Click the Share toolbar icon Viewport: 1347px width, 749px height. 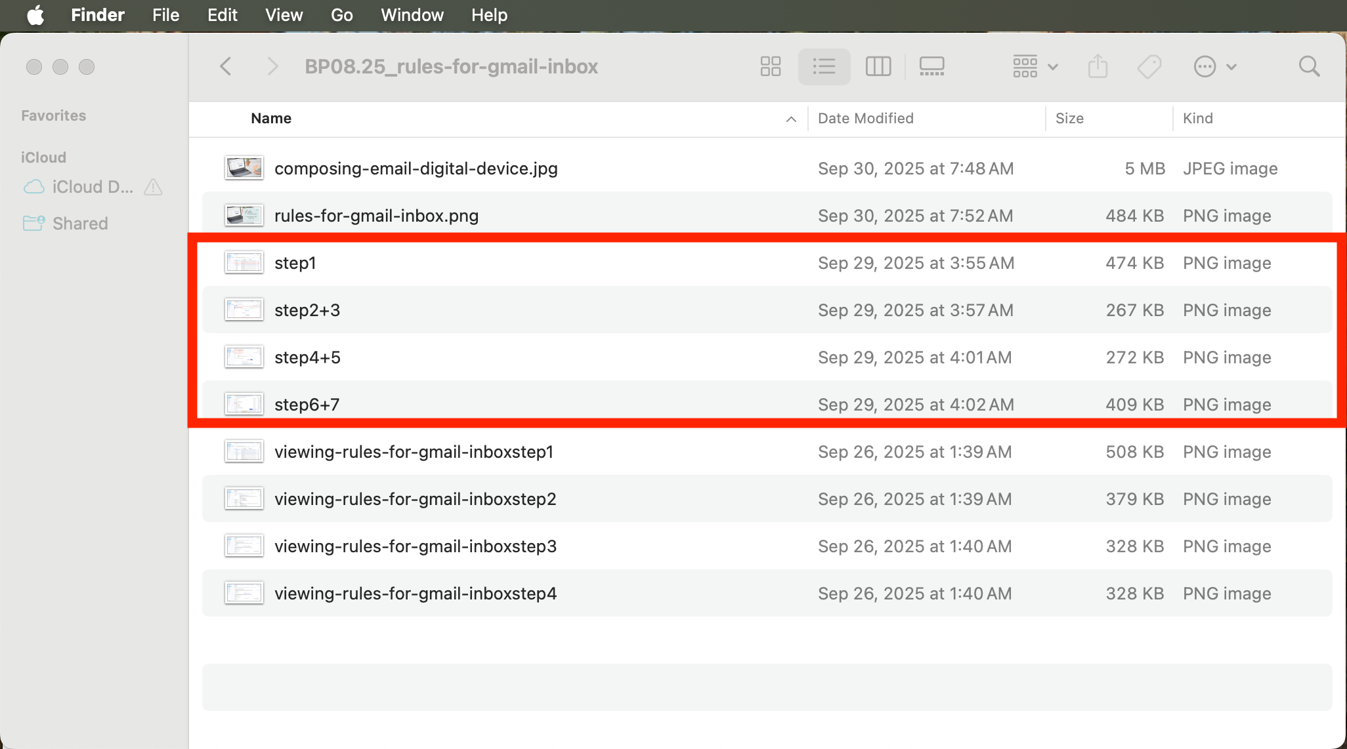click(1098, 66)
